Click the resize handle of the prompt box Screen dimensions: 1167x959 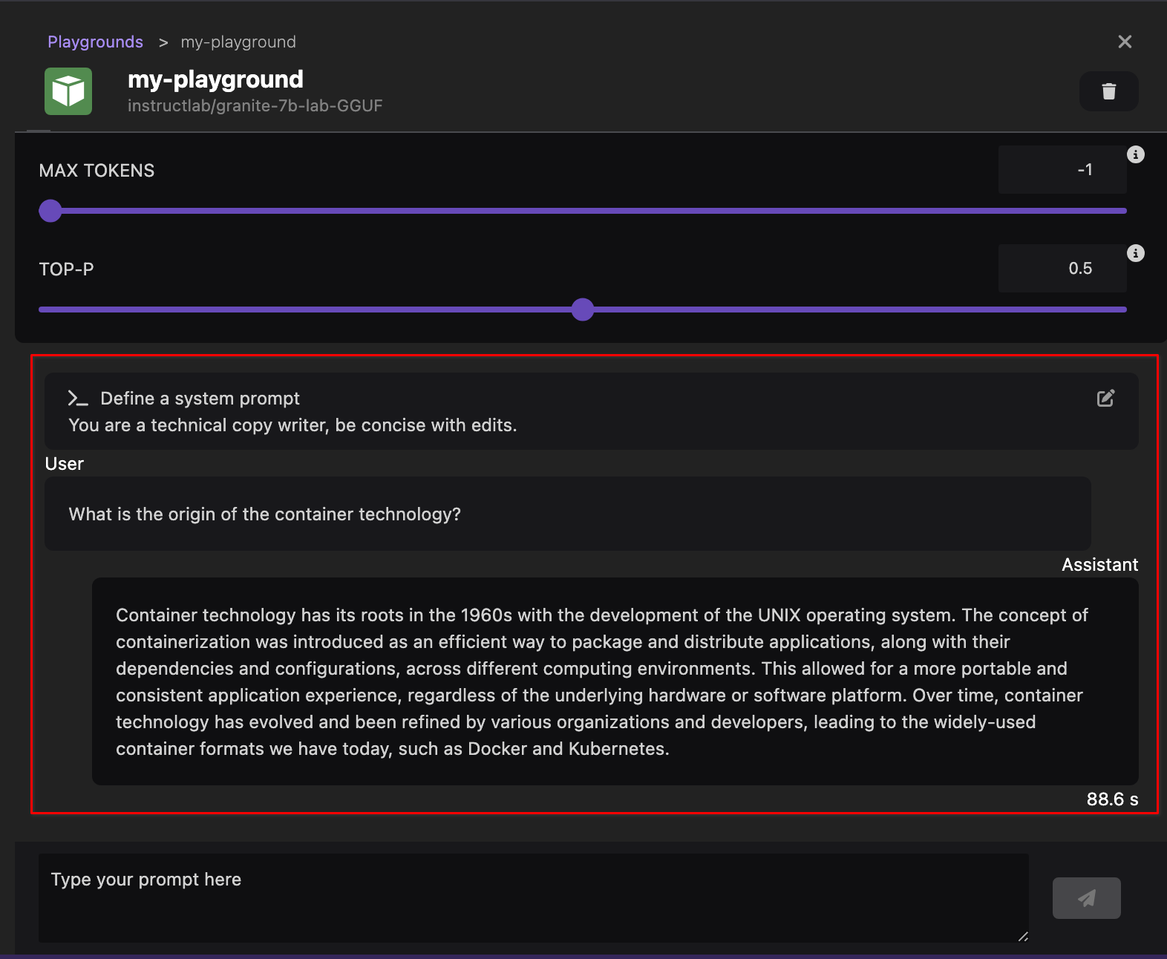(x=1024, y=937)
